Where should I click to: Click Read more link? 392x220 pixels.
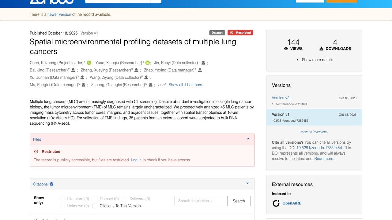pyautogui.click(x=324, y=159)
